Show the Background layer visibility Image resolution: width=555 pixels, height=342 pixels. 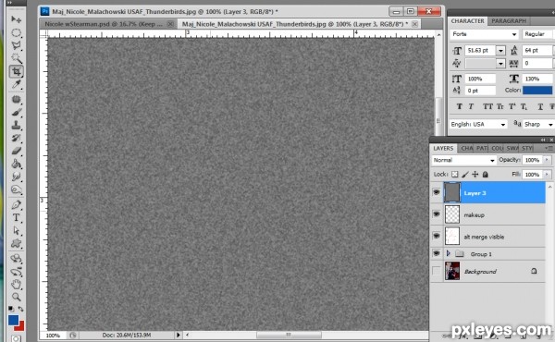pos(436,271)
